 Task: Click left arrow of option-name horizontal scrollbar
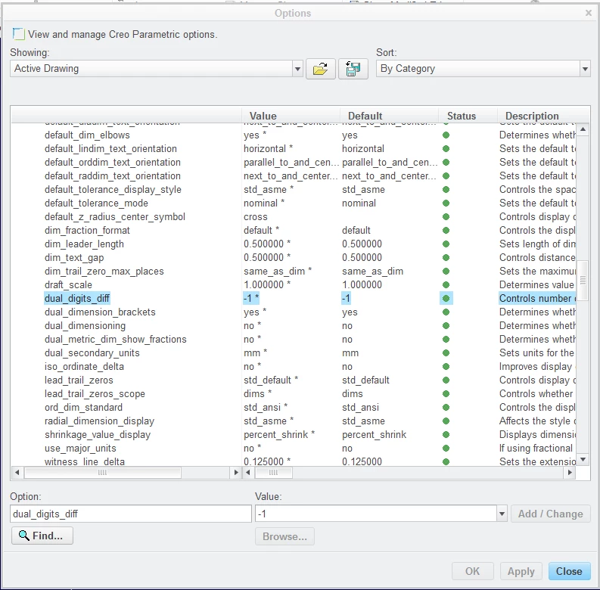pyautogui.click(x=17, y=473)
